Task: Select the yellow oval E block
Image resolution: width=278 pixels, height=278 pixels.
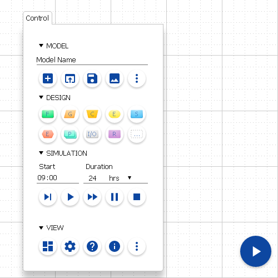Action: 115,114
